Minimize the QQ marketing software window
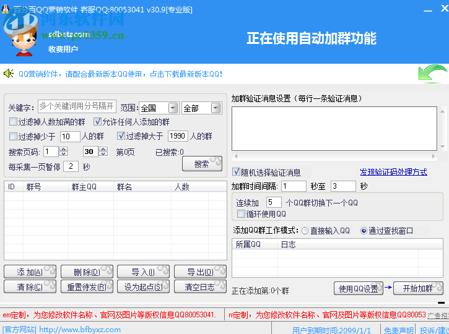 point(428,11)
